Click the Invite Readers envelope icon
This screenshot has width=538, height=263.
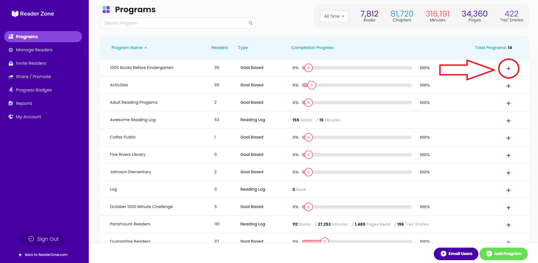pos(11,63)
